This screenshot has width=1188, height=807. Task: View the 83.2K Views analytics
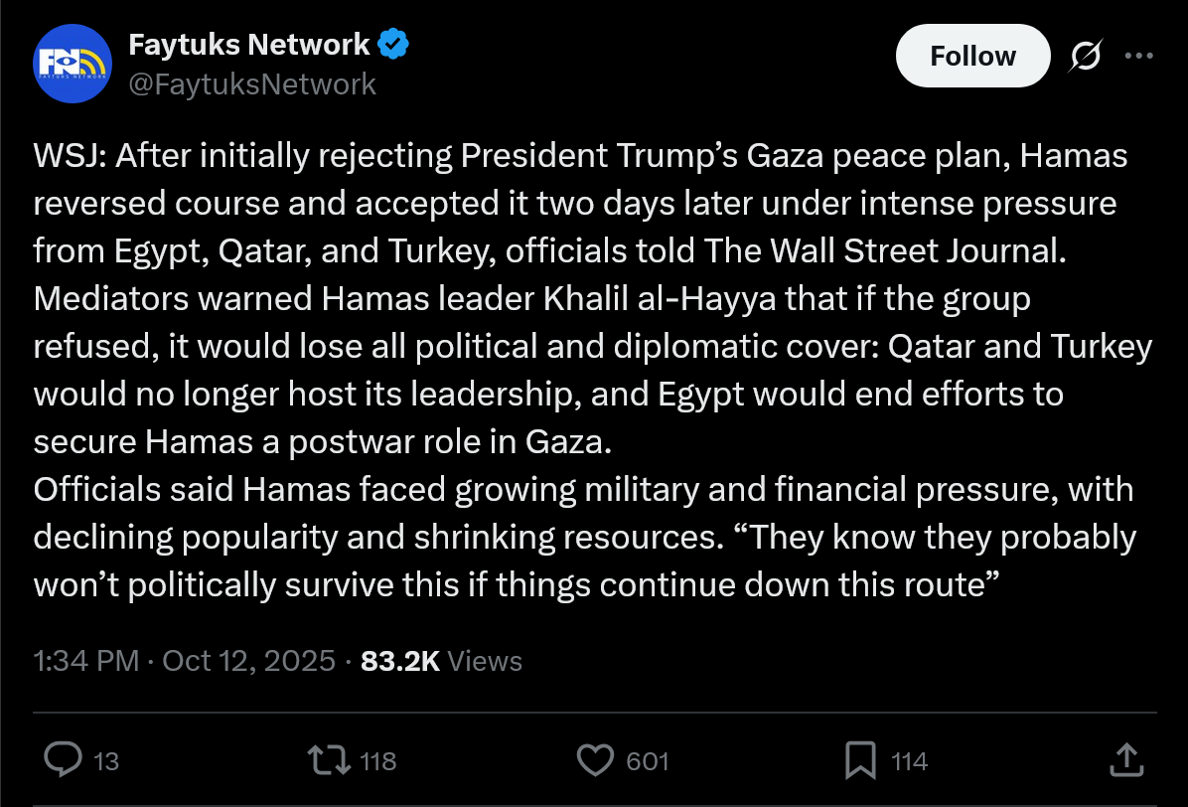(441, 661)
